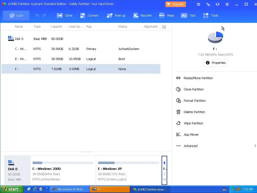Sort by Flag column header

(89, 27)
